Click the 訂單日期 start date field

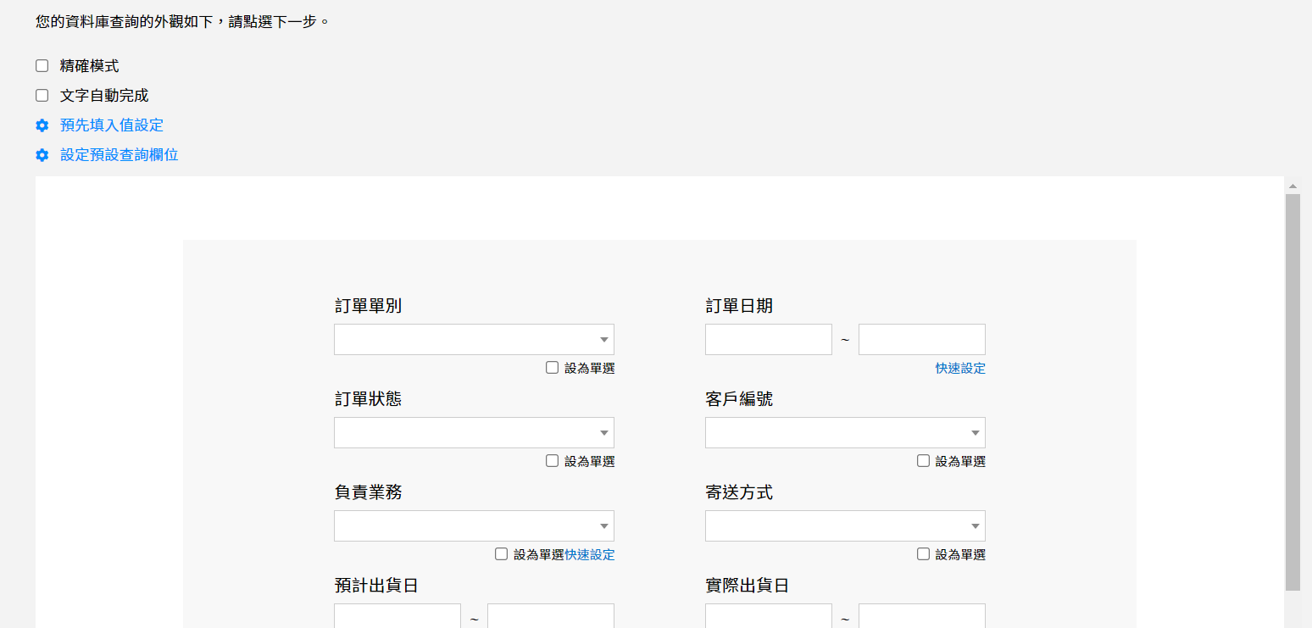click(x=769, y=340)
